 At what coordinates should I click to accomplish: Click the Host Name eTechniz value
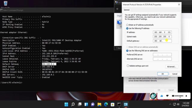pos(46,16)
